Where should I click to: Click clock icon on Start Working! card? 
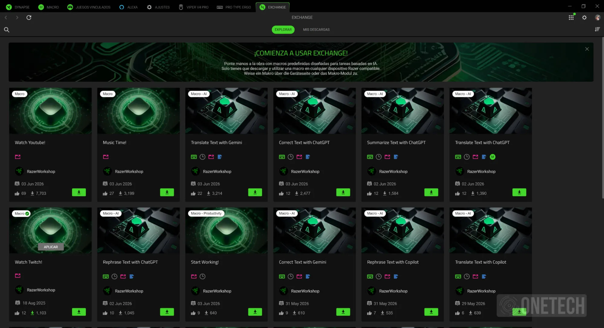pos(202,276)
